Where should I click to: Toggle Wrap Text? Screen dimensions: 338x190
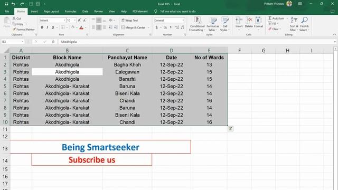[130, 20]
